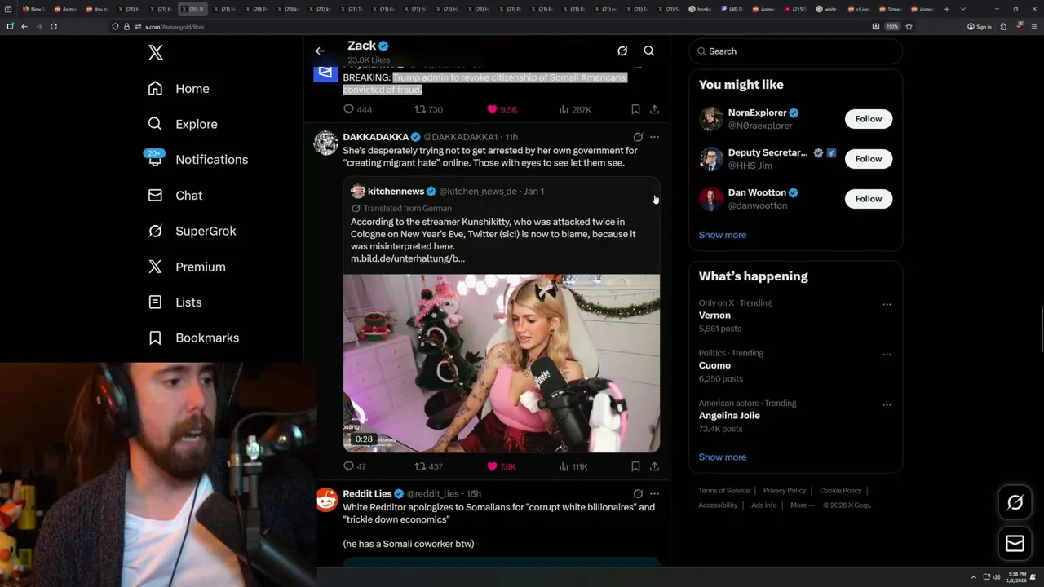Reply to the DAKKADAKKA post with 47 replies
Viewport: 1044px width, 587px height.
click(355, 466)
